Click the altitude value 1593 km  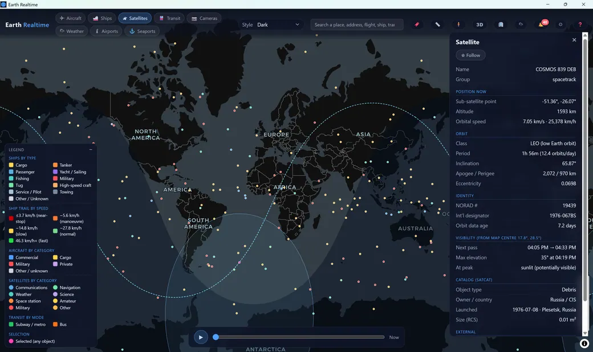pos(566,112)
